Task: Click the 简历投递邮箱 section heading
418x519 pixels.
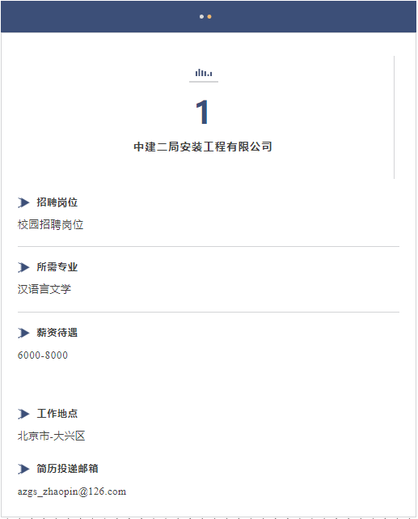Action: 67,468
